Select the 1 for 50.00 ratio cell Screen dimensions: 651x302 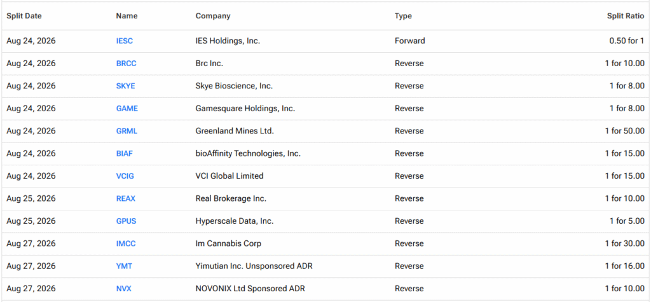coord(625,131)
